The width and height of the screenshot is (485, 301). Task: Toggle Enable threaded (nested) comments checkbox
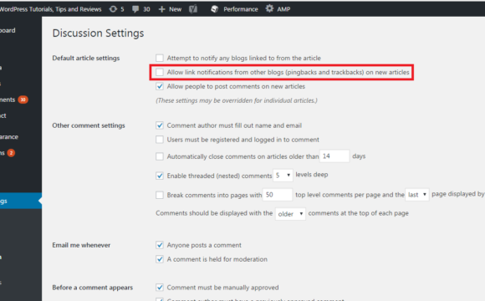coord(160,176)
